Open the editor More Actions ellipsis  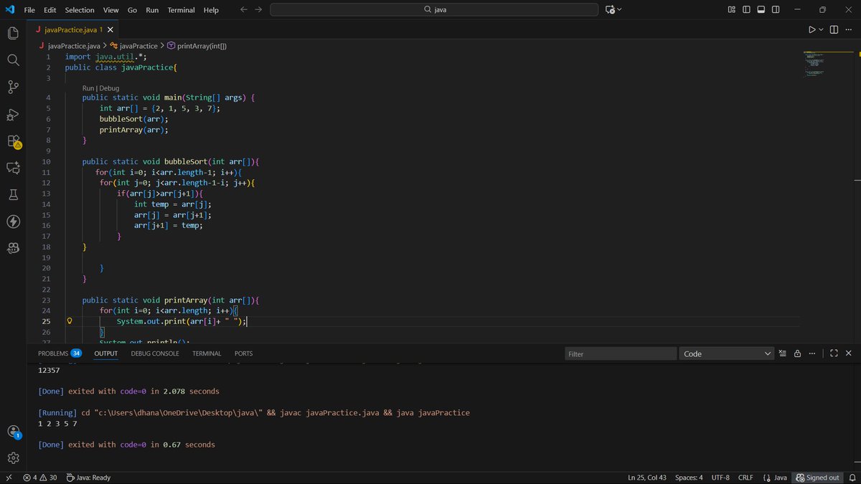click(x=850, y=29)
